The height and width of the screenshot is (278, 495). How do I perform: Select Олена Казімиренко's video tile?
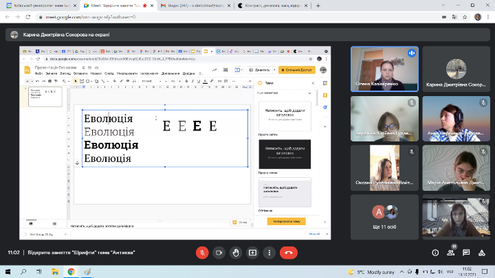pyautogui.click(x=384, y=68)
